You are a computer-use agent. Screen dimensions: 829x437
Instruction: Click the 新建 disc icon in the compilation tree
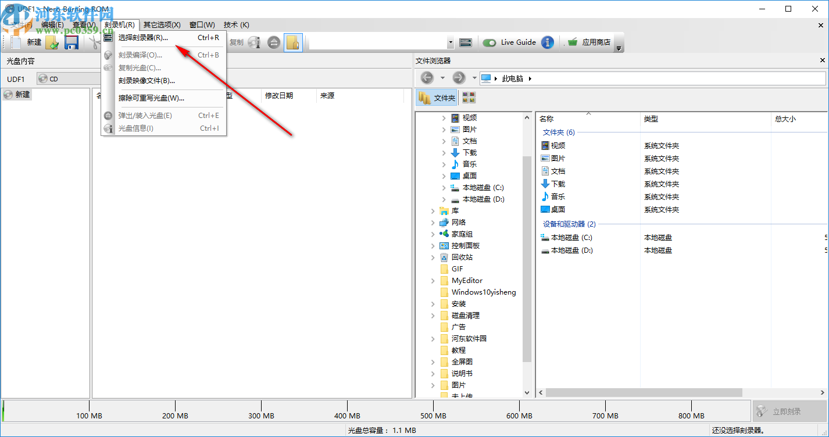[x=8, y=95]
